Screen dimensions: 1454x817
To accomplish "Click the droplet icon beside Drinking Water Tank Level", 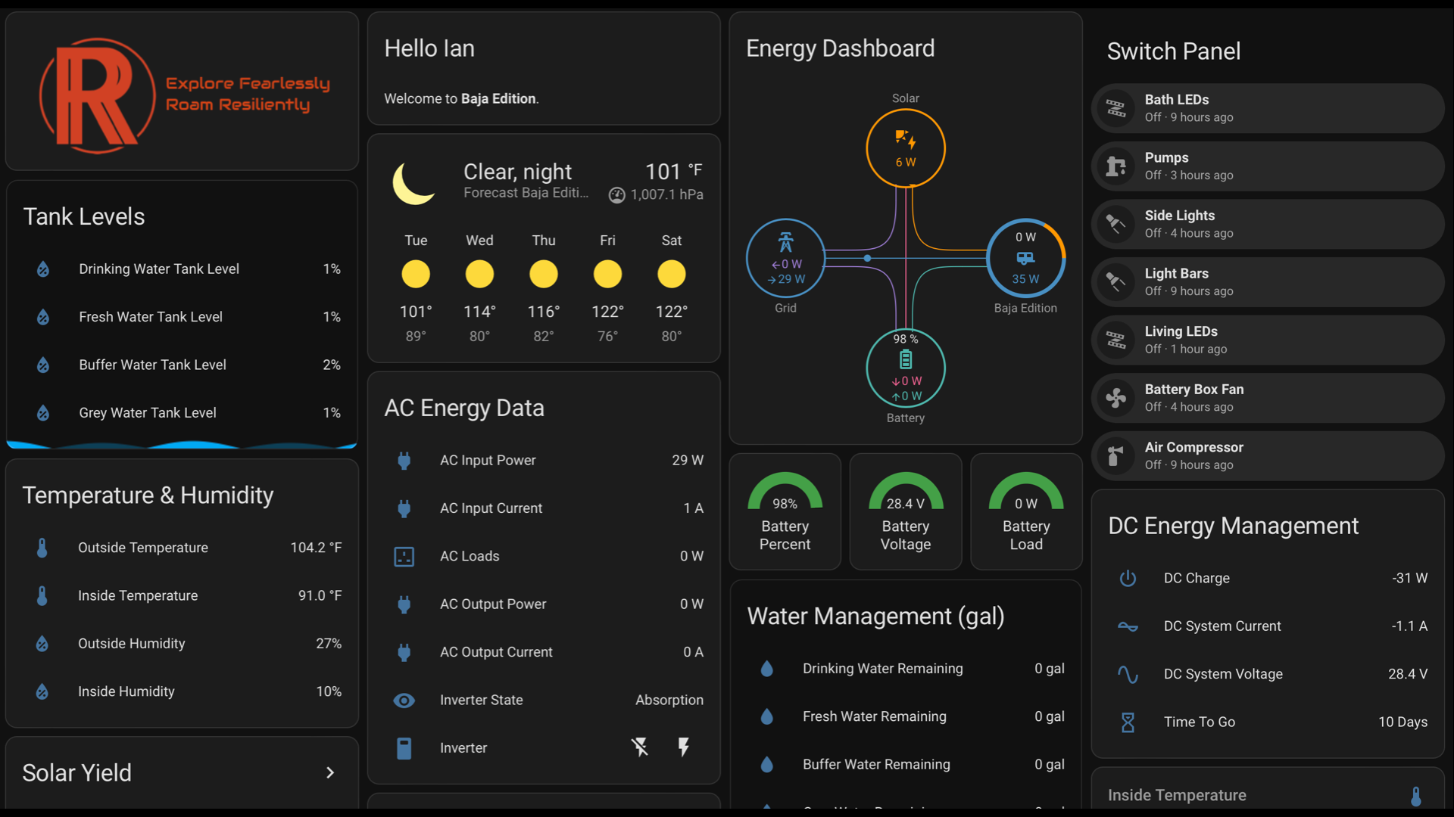I will tap(42, 269).
